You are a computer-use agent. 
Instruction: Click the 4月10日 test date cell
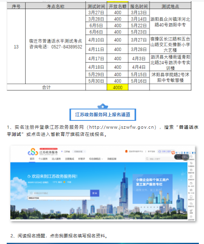[96, 40]
